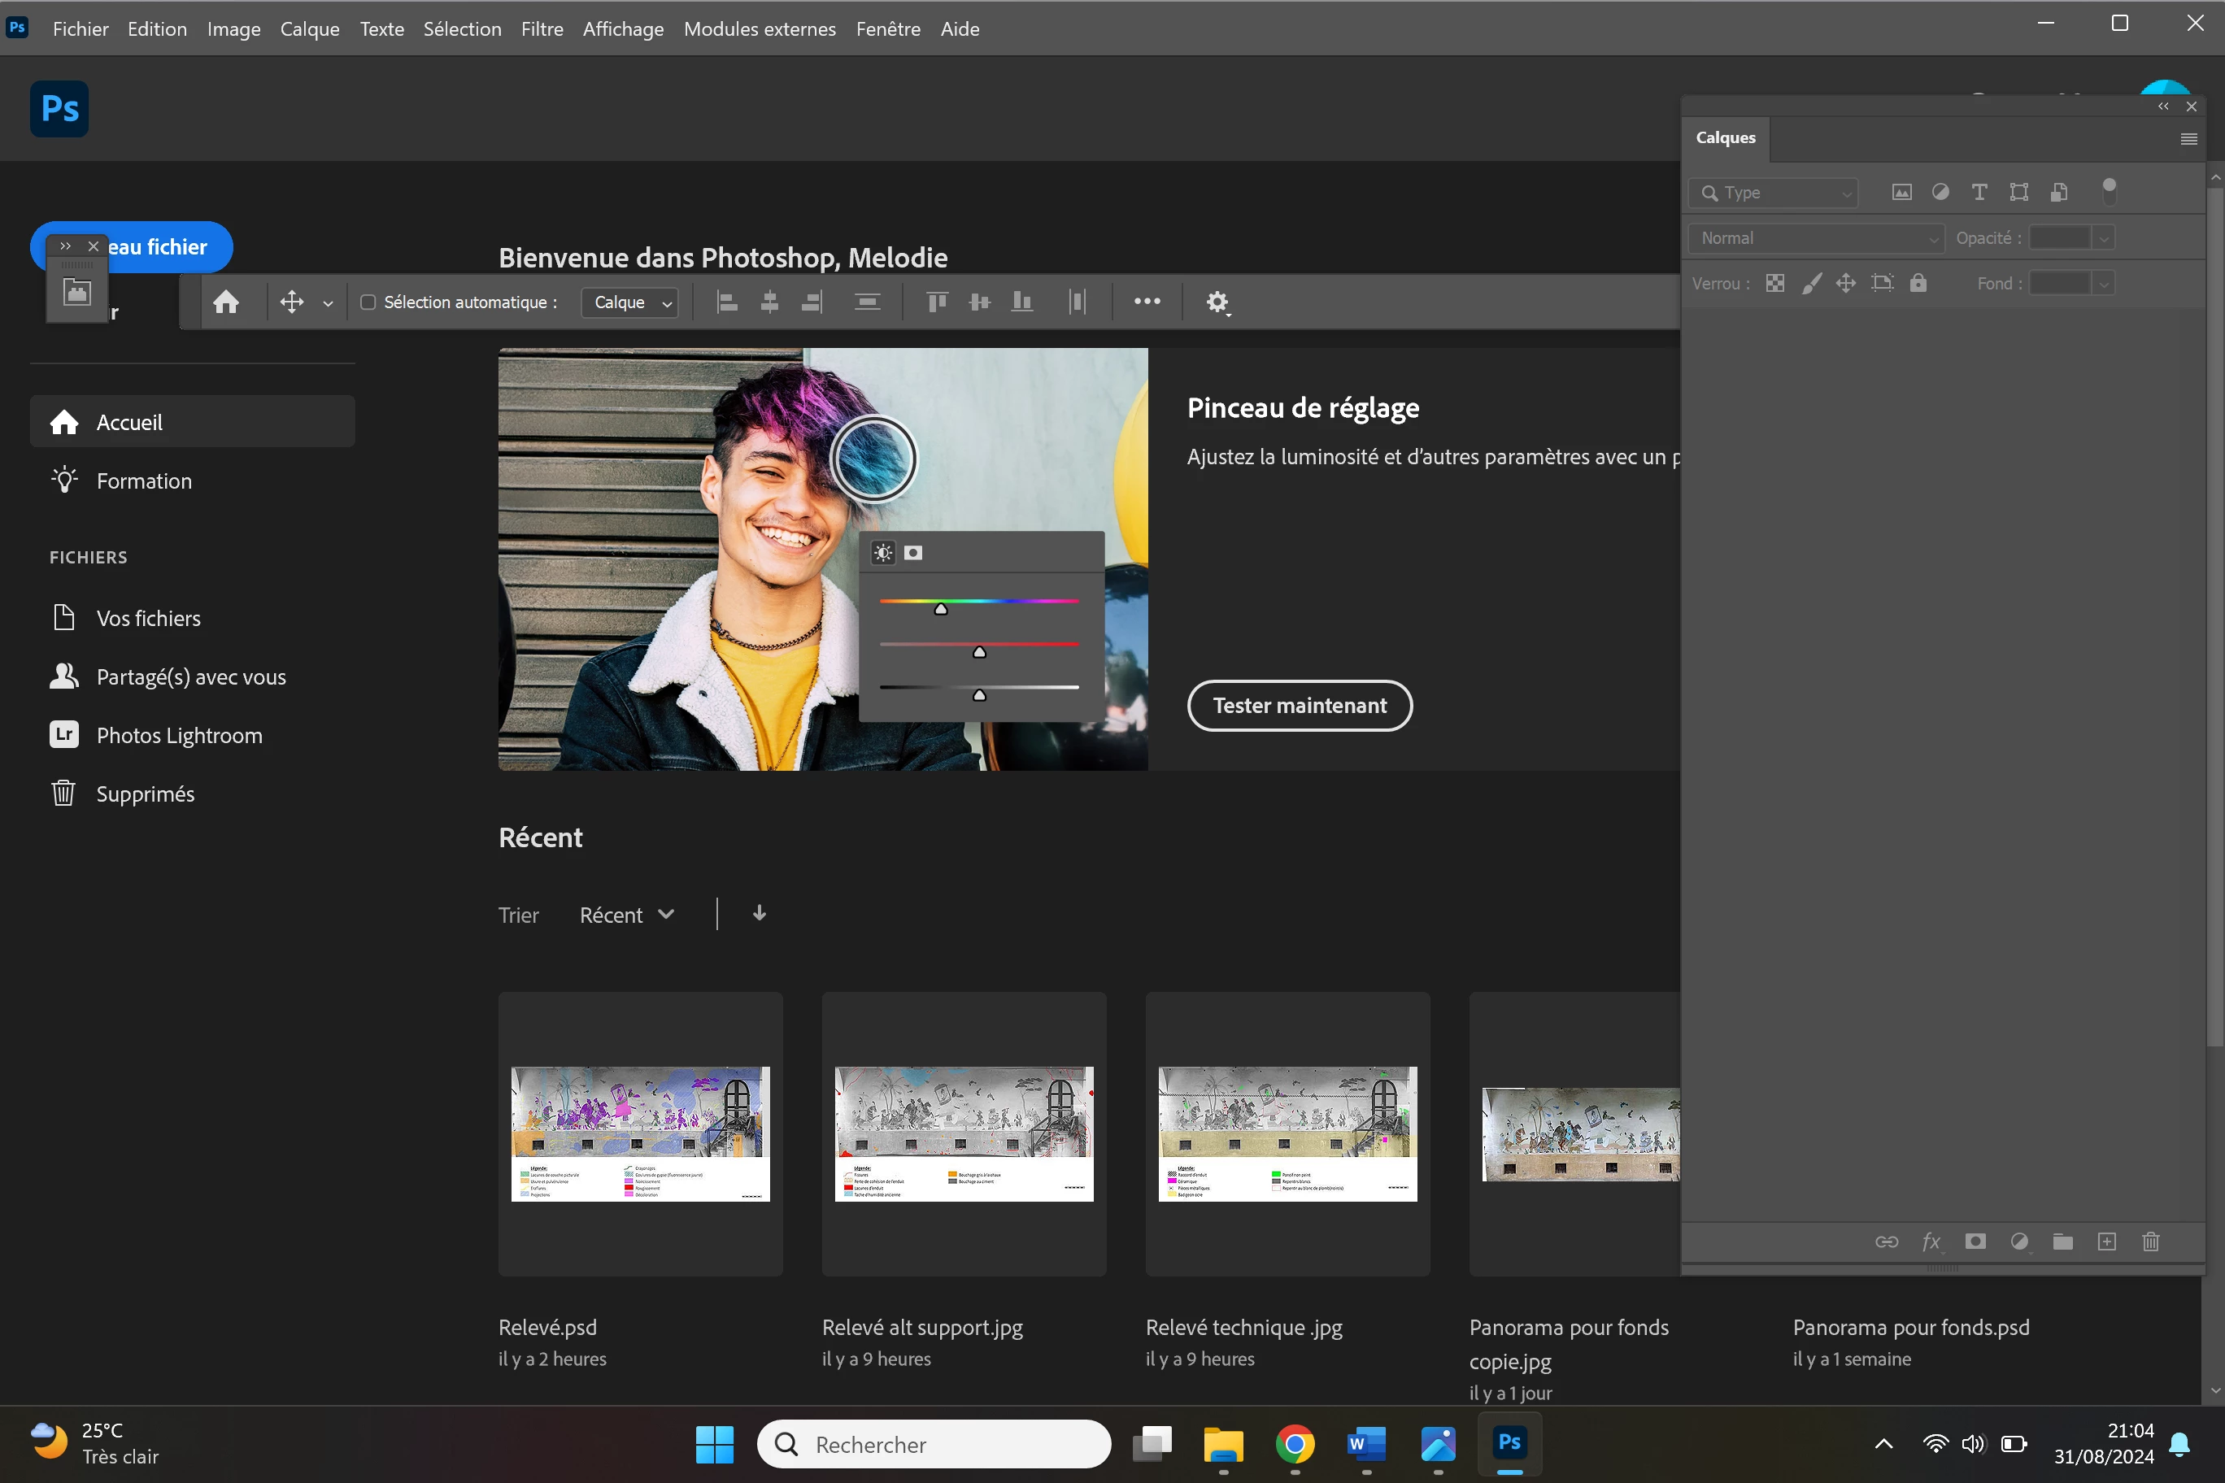Image resolution: width=2225 pixels, height=1483 pixels.
Task: Click the delete layer trash icon
Action: (x=2150, y=1241)
